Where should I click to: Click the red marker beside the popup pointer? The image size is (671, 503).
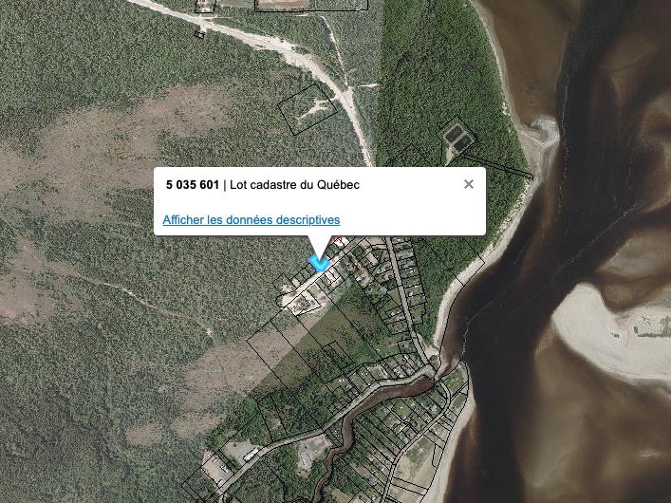click(338, 240)
